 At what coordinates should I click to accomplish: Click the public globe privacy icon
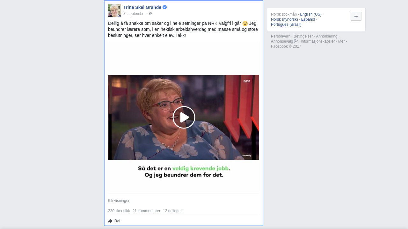pyautogui.click(x=151, y=14)
